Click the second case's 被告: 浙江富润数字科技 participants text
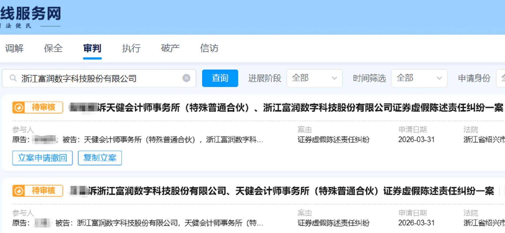This screenshot has height=233, width=505. 159,223
